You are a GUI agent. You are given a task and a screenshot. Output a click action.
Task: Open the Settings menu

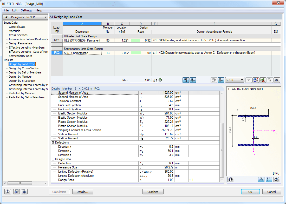click(27, 10)
